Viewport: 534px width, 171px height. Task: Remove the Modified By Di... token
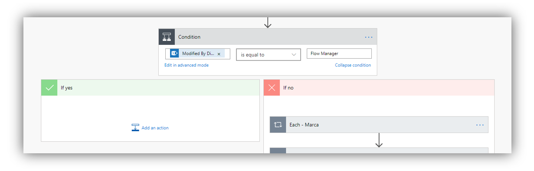[x=219, y=54]
